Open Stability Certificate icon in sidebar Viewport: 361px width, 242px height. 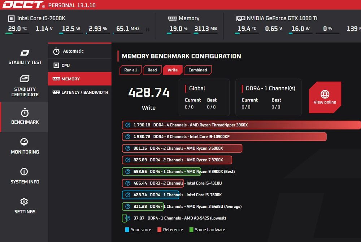point(25,79)
